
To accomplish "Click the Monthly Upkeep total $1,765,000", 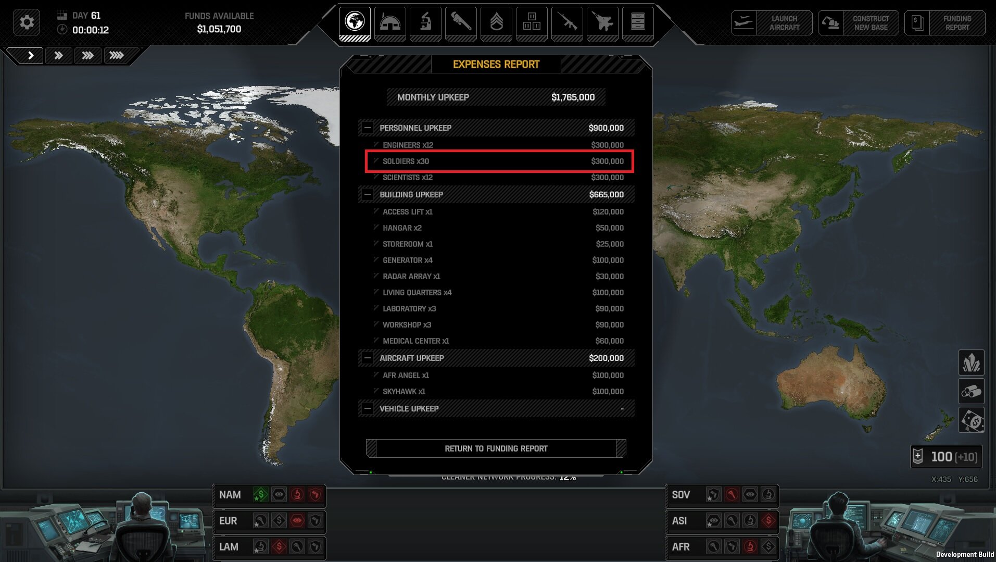I will tap(573, 97).
